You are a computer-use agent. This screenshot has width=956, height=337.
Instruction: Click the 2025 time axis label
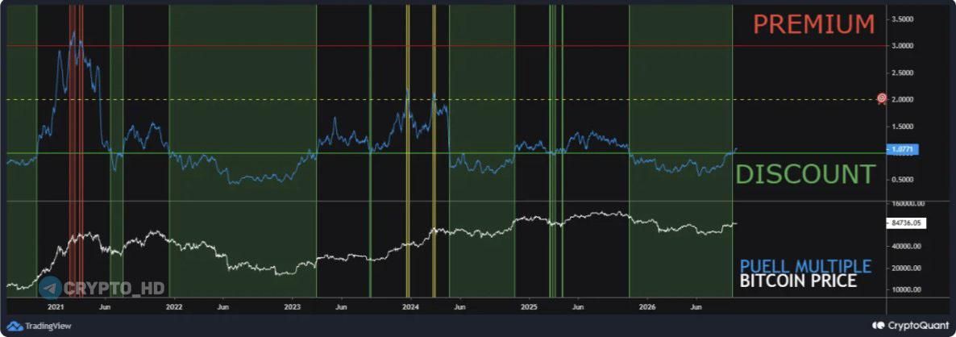coord(529,307)
